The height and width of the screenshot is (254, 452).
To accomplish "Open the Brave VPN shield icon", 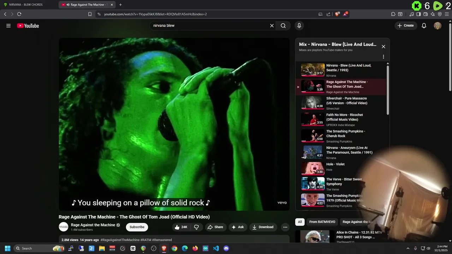I will 440,14.
